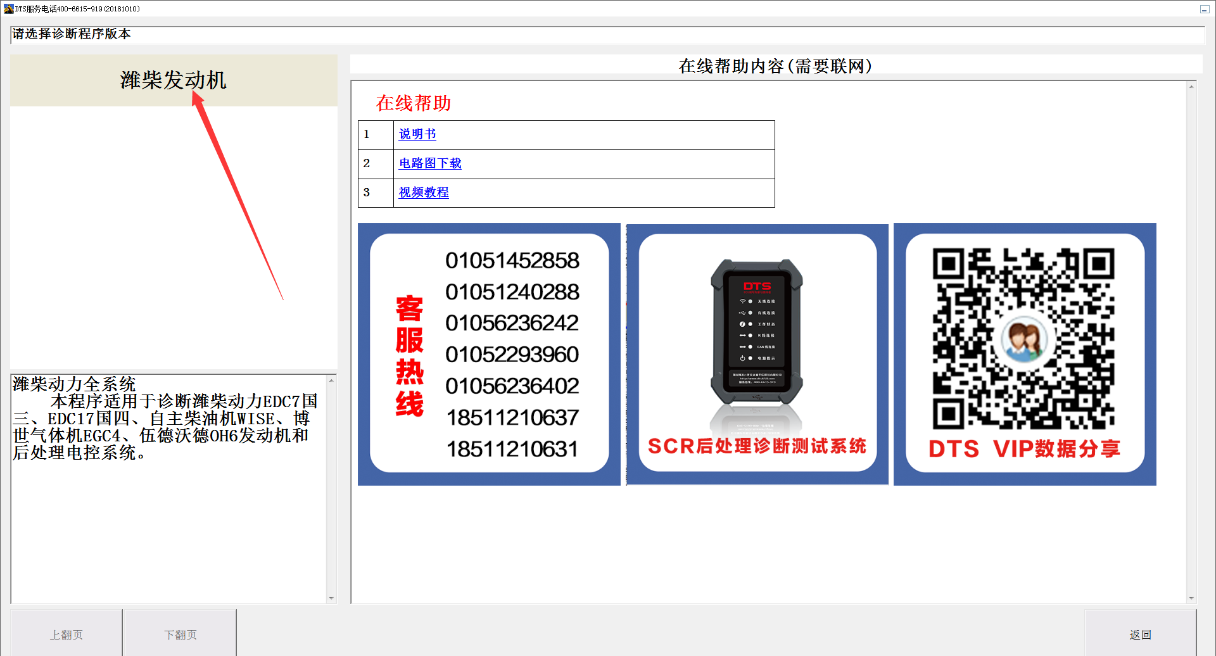The image size is (1216, 656).
Task: Open the 说明书 manual link
Action: click(x=417, y=134)
